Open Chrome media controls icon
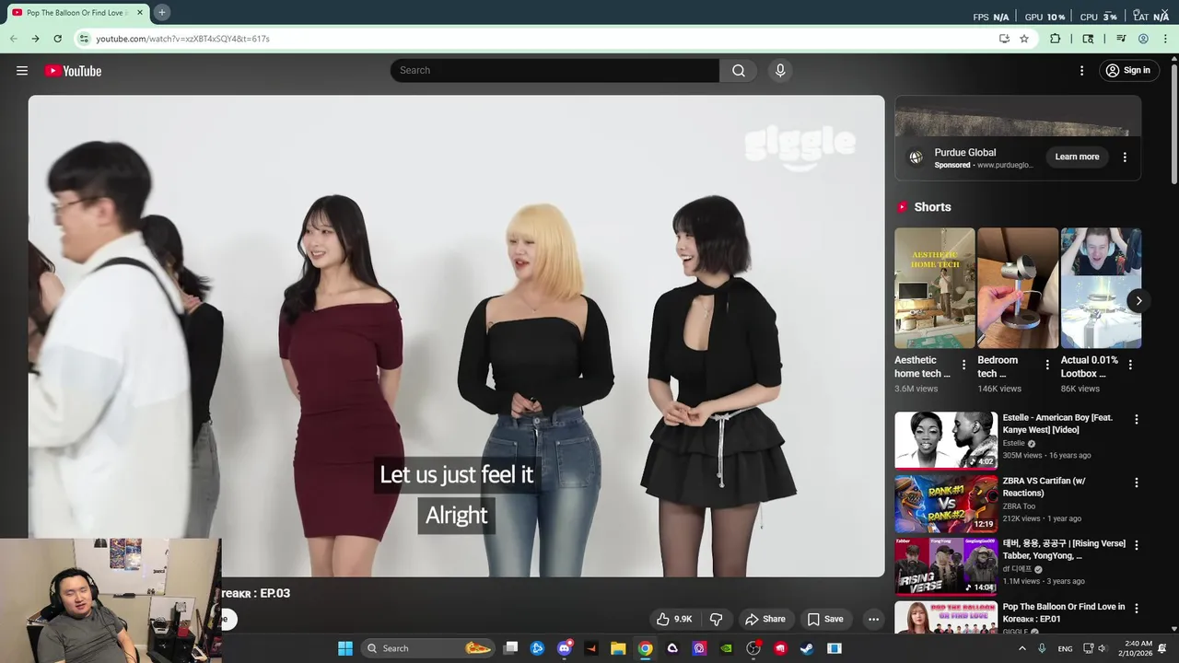Screen dimensions: 1179x663 tap(1121, 39)
